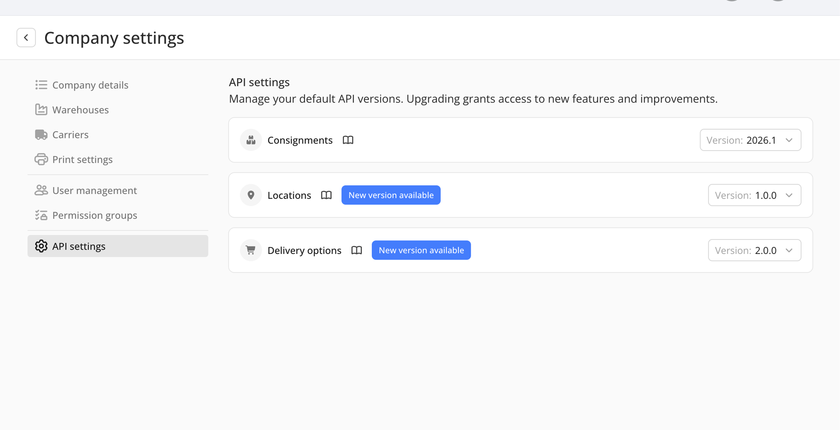Click the API settings section heading

(x=259, y=82)
